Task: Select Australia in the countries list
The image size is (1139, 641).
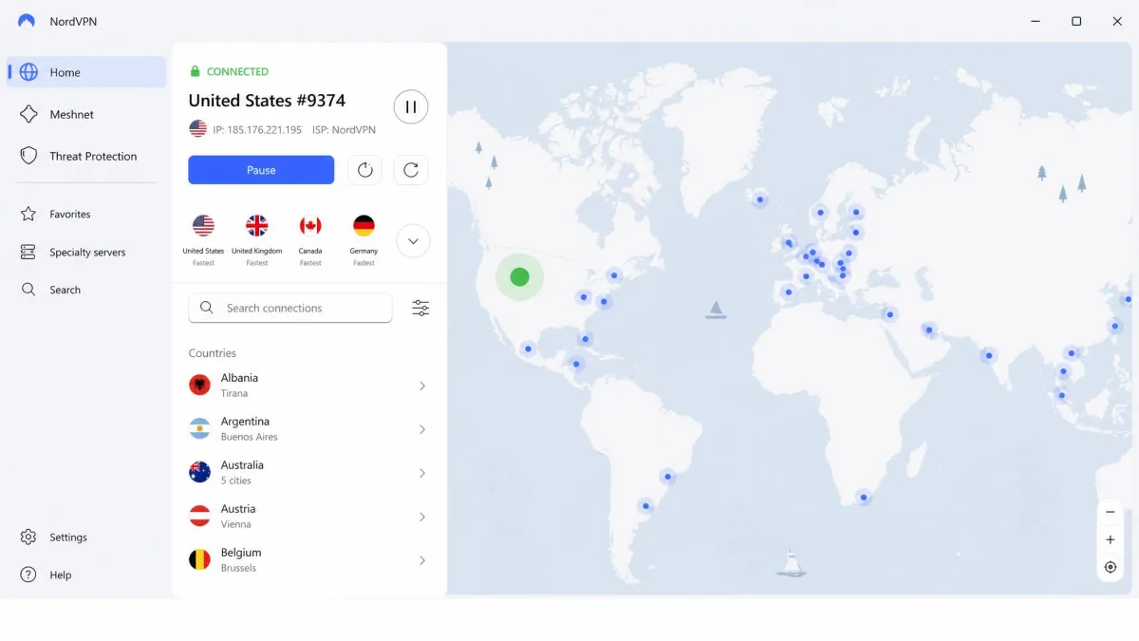Action: pos(309,472)
